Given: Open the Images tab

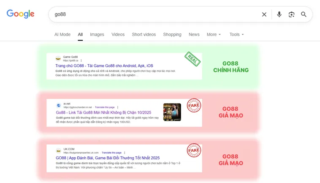Looking at the screenshot, I should [x=97, y=35].
